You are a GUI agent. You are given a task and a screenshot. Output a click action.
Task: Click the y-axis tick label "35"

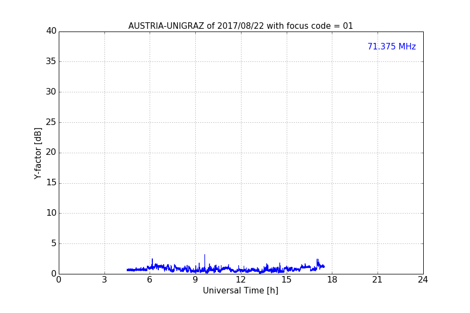point(51,61)
